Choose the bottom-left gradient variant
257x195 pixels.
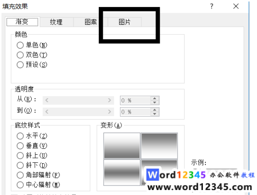(x=122, y=173)
